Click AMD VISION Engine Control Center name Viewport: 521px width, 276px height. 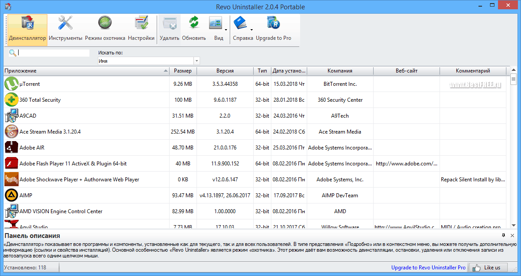click(61, 211)
